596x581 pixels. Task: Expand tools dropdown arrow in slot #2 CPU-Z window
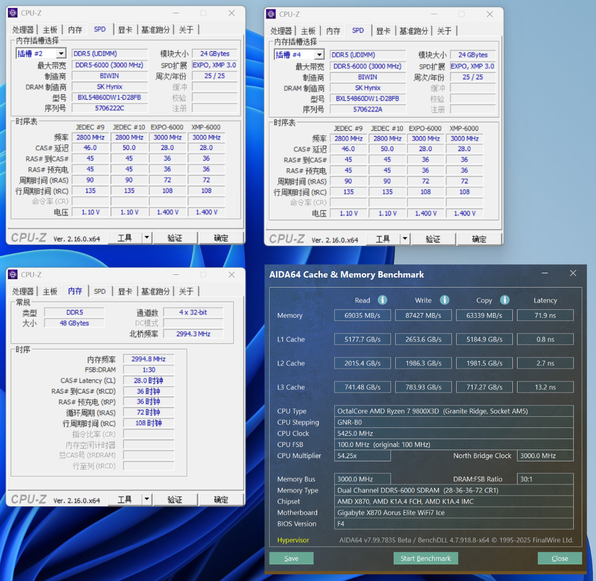[x=147, y=238]
